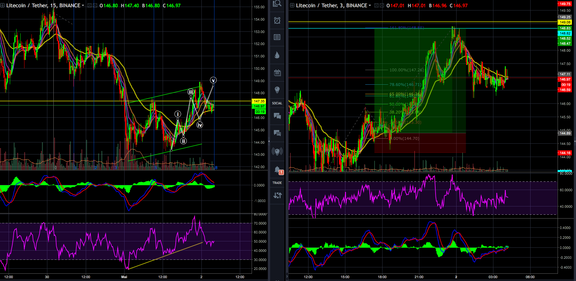Toggle right chart series visibility eye
This screenshot has height=281, width=576.
tap(376, 5)
